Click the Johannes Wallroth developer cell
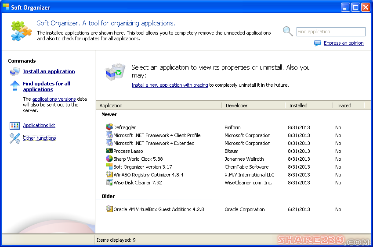The height and width of the screenshot is (247, 373). (244, 159)
